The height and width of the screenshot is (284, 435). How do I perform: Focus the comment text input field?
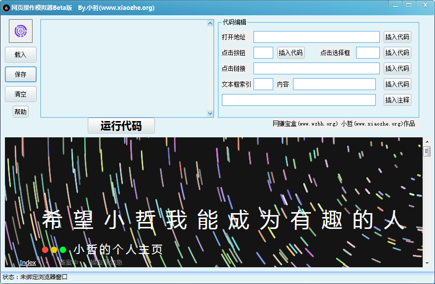[x=299, y=100]
